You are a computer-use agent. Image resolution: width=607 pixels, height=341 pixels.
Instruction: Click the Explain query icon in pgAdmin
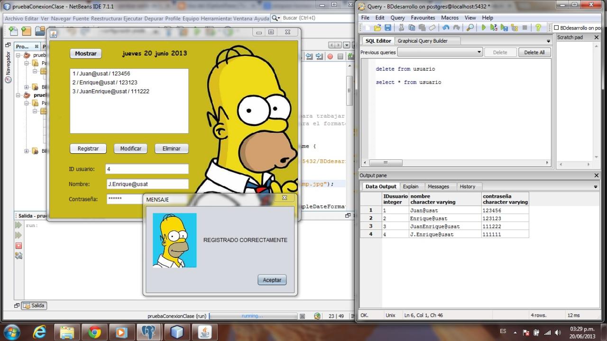[515, 28]
